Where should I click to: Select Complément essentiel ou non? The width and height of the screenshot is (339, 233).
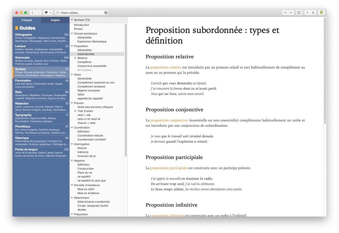[96, 83]
